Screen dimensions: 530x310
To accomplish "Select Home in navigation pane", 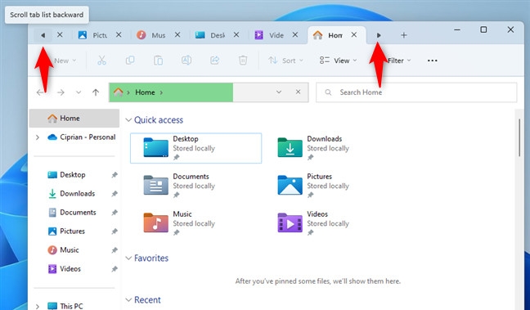I will (x=74, y=119).
